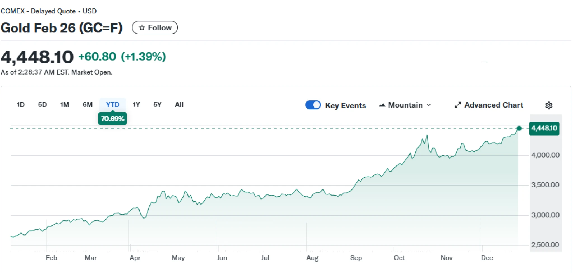Toggle the Key Events switch off
The image size is (573, 273).
pos(313,105)
